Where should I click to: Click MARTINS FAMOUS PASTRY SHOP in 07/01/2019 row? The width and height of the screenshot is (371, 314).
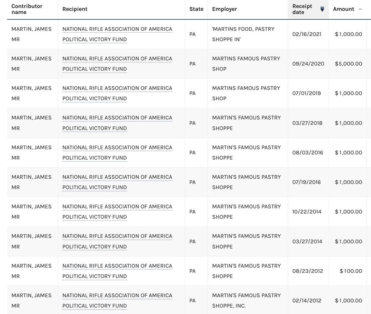tap(246, 93)
